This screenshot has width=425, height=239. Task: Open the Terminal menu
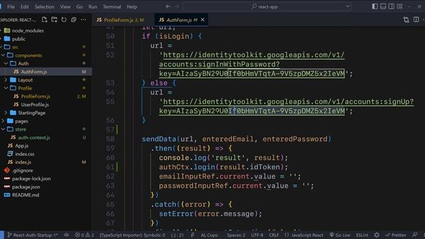click(x=112, y=7)
